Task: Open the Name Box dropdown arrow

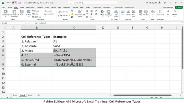Action: [25, 23]
